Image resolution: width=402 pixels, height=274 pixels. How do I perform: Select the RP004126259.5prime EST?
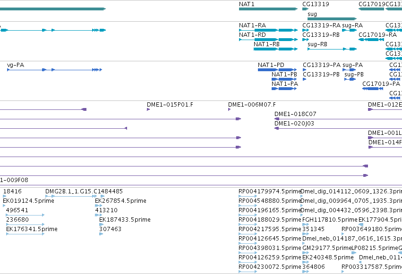(248, 263)
